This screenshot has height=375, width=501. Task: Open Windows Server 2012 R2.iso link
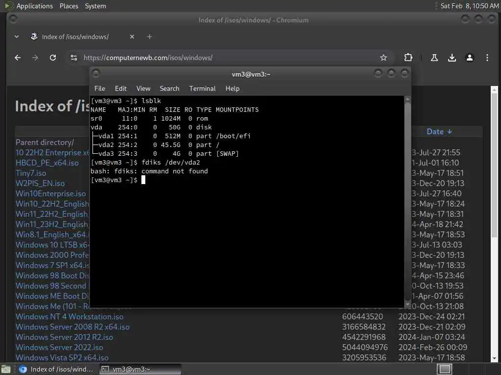coord(64,337)
